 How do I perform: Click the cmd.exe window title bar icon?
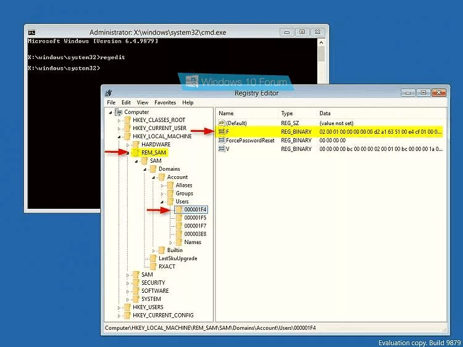point(31,33)
